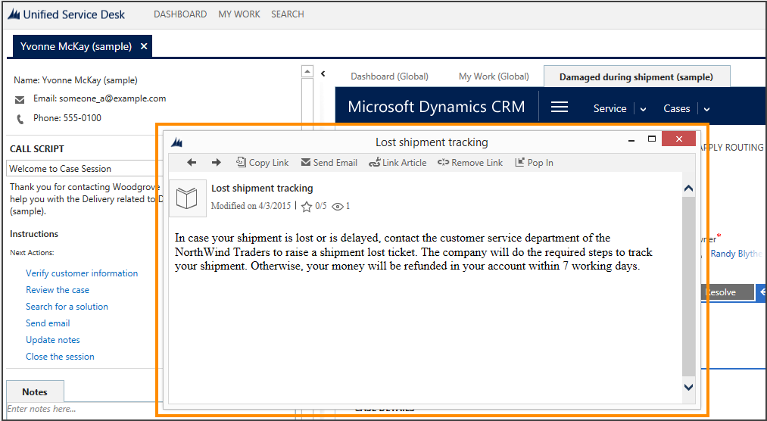
Task: Go back with the left arrow icon
Action: point(192,162)
